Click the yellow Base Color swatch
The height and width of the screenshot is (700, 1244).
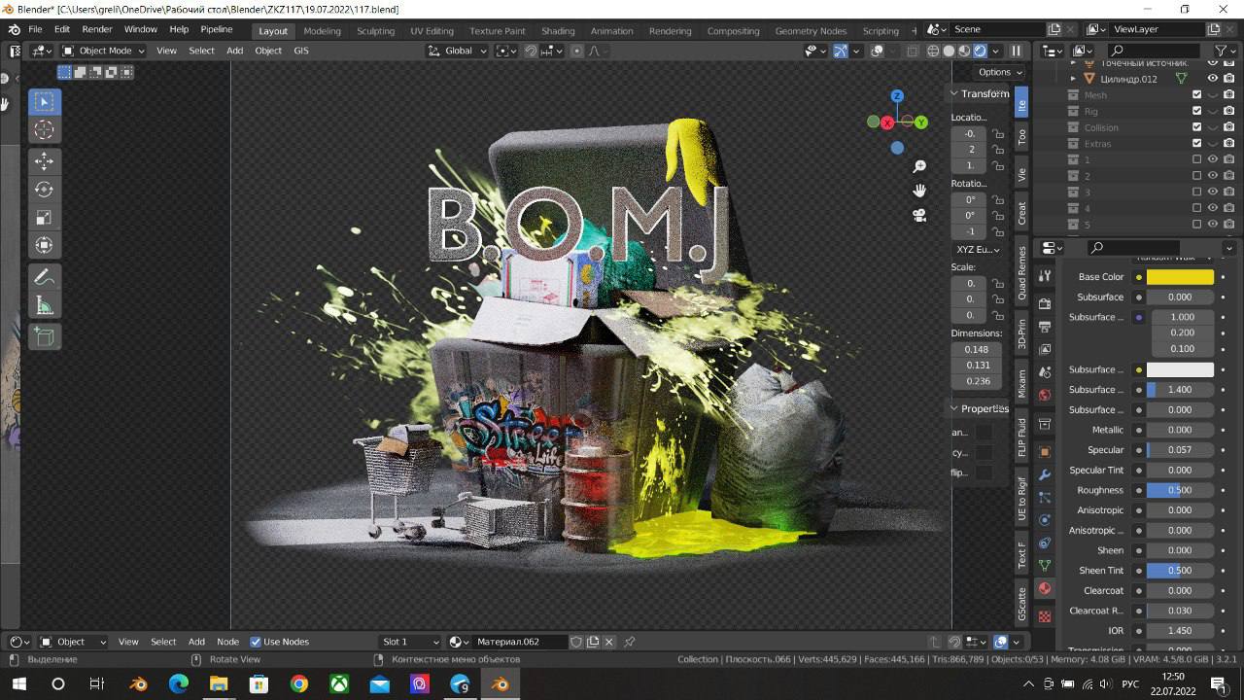click(x=1180, y=277)
